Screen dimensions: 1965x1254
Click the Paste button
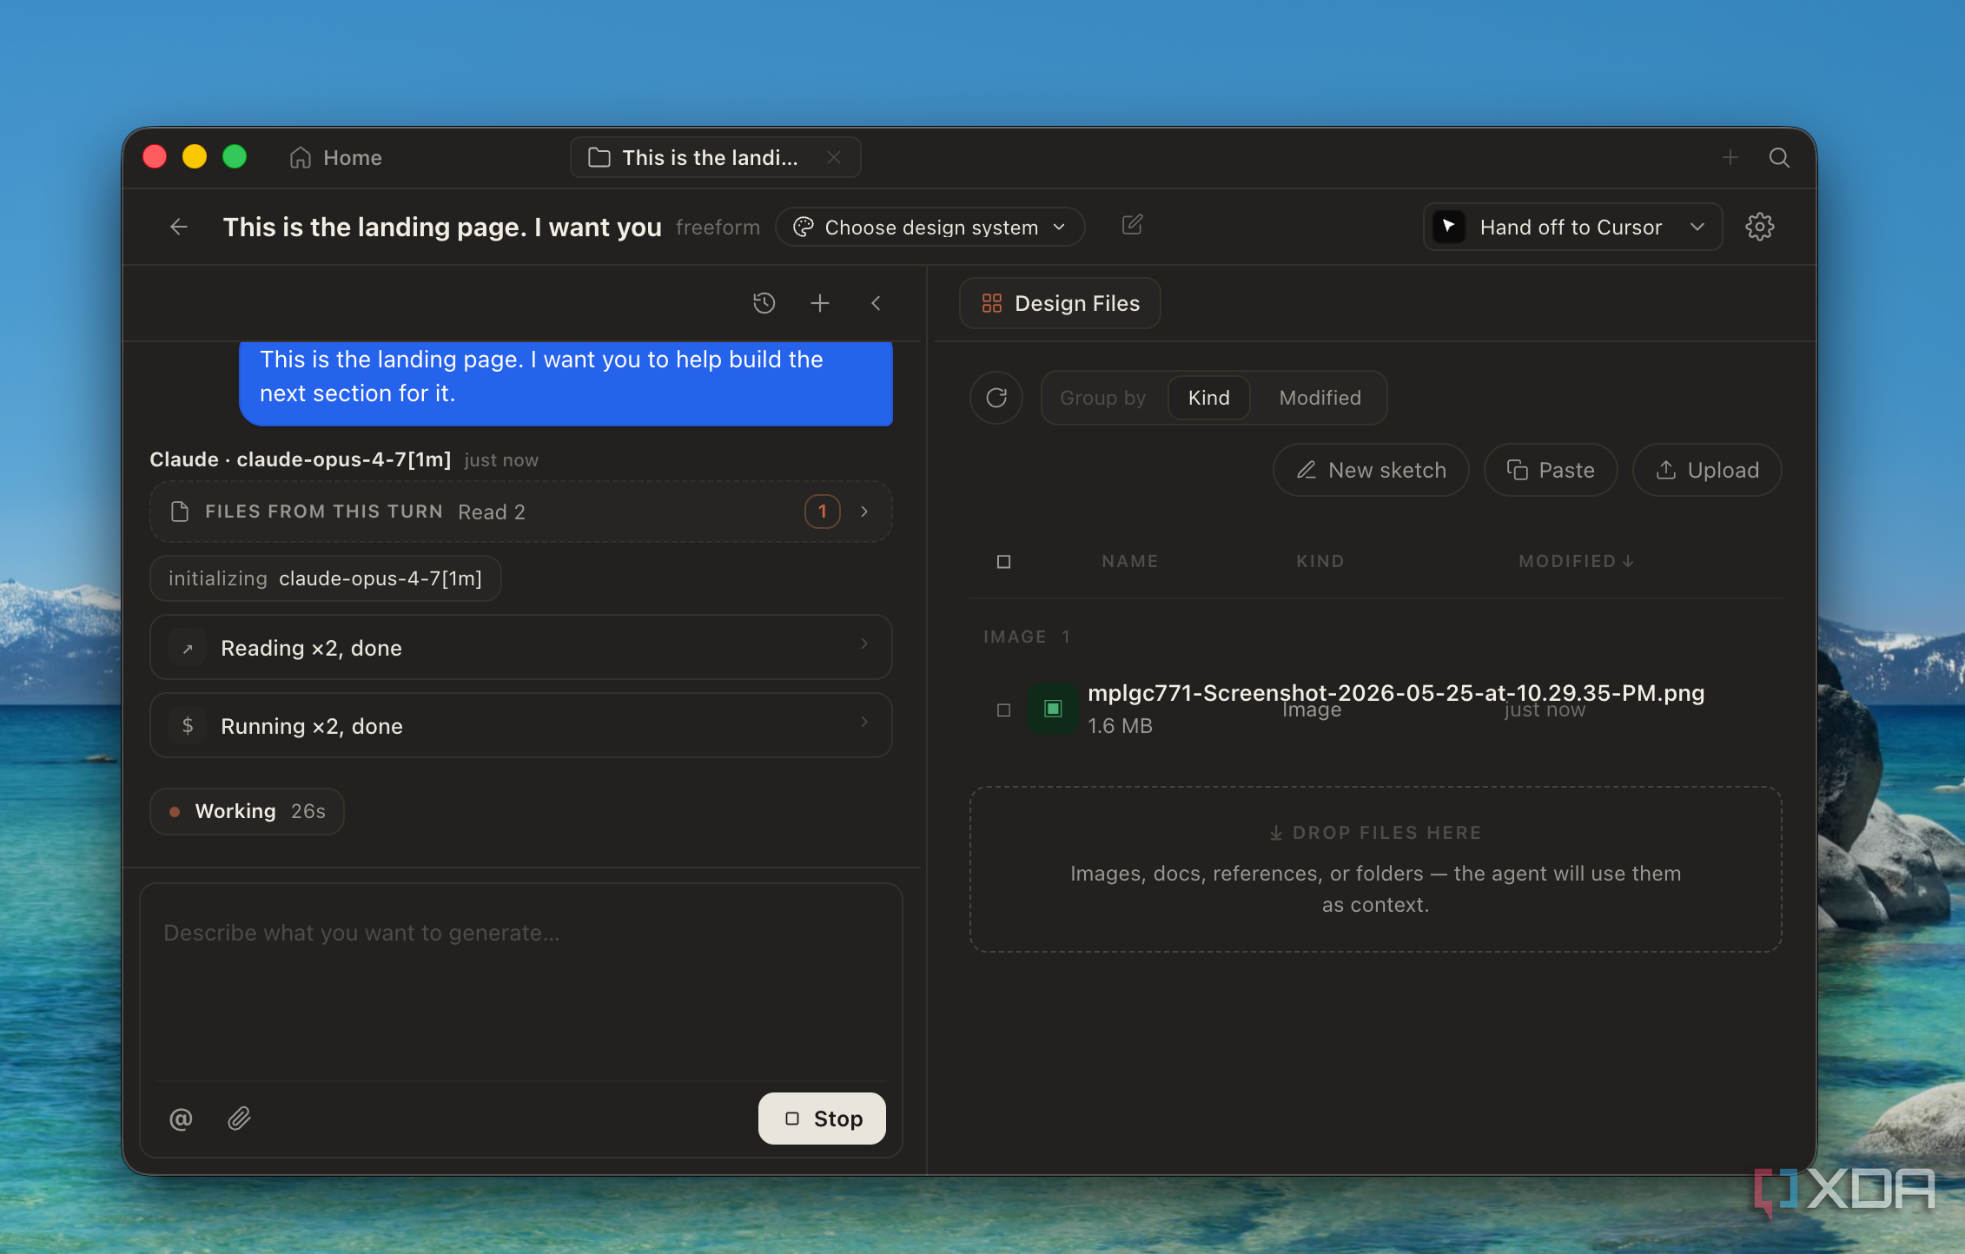point(1551,470)
